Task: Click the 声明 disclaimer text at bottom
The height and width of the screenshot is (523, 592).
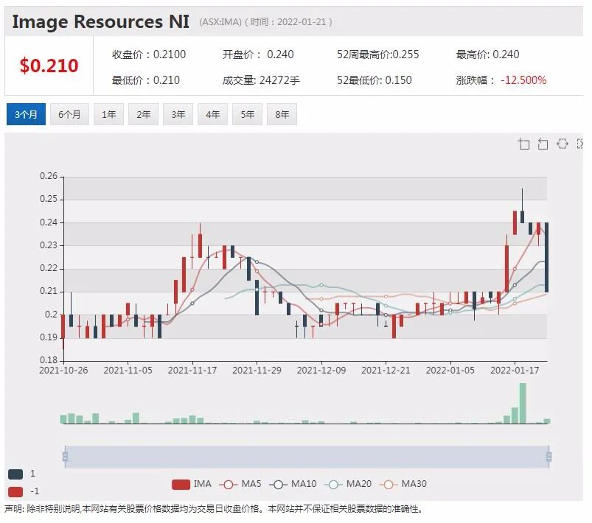Action: pyautogui.click(x=214, y=509)
